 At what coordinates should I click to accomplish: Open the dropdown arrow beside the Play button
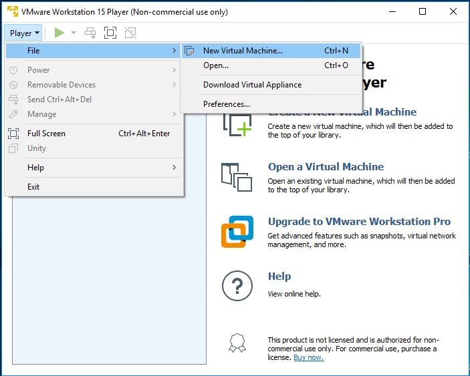click(74, 33)
